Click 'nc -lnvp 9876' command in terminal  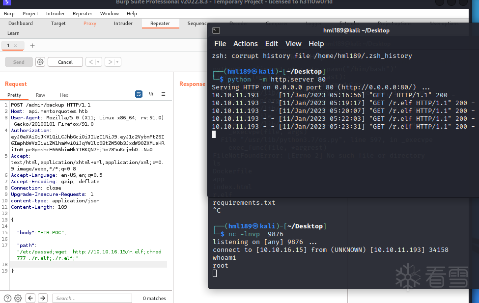[x=255, y=234]
